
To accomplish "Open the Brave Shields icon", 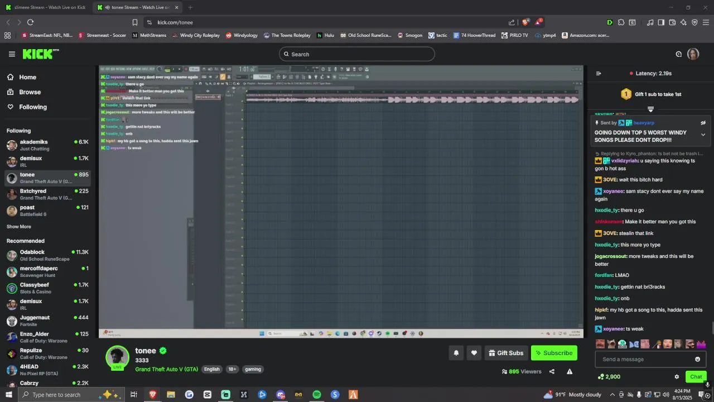I will pos(524,22).
